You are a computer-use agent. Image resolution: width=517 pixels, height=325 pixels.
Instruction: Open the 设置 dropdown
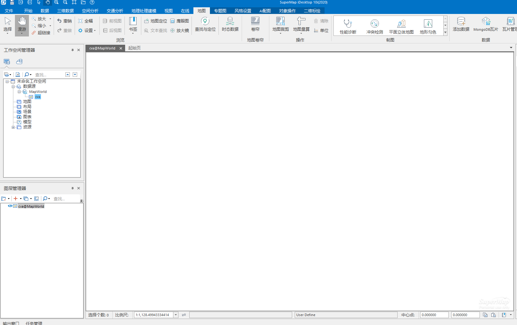87,30
